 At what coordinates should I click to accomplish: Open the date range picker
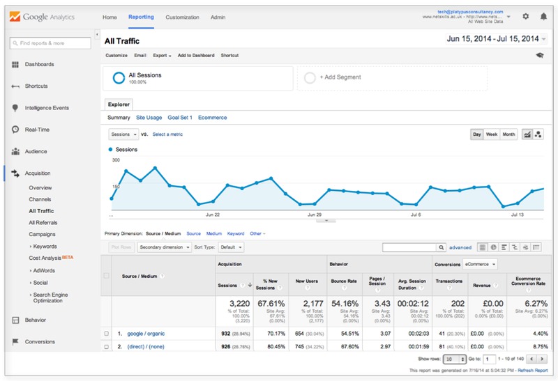(x=497, y=39)
